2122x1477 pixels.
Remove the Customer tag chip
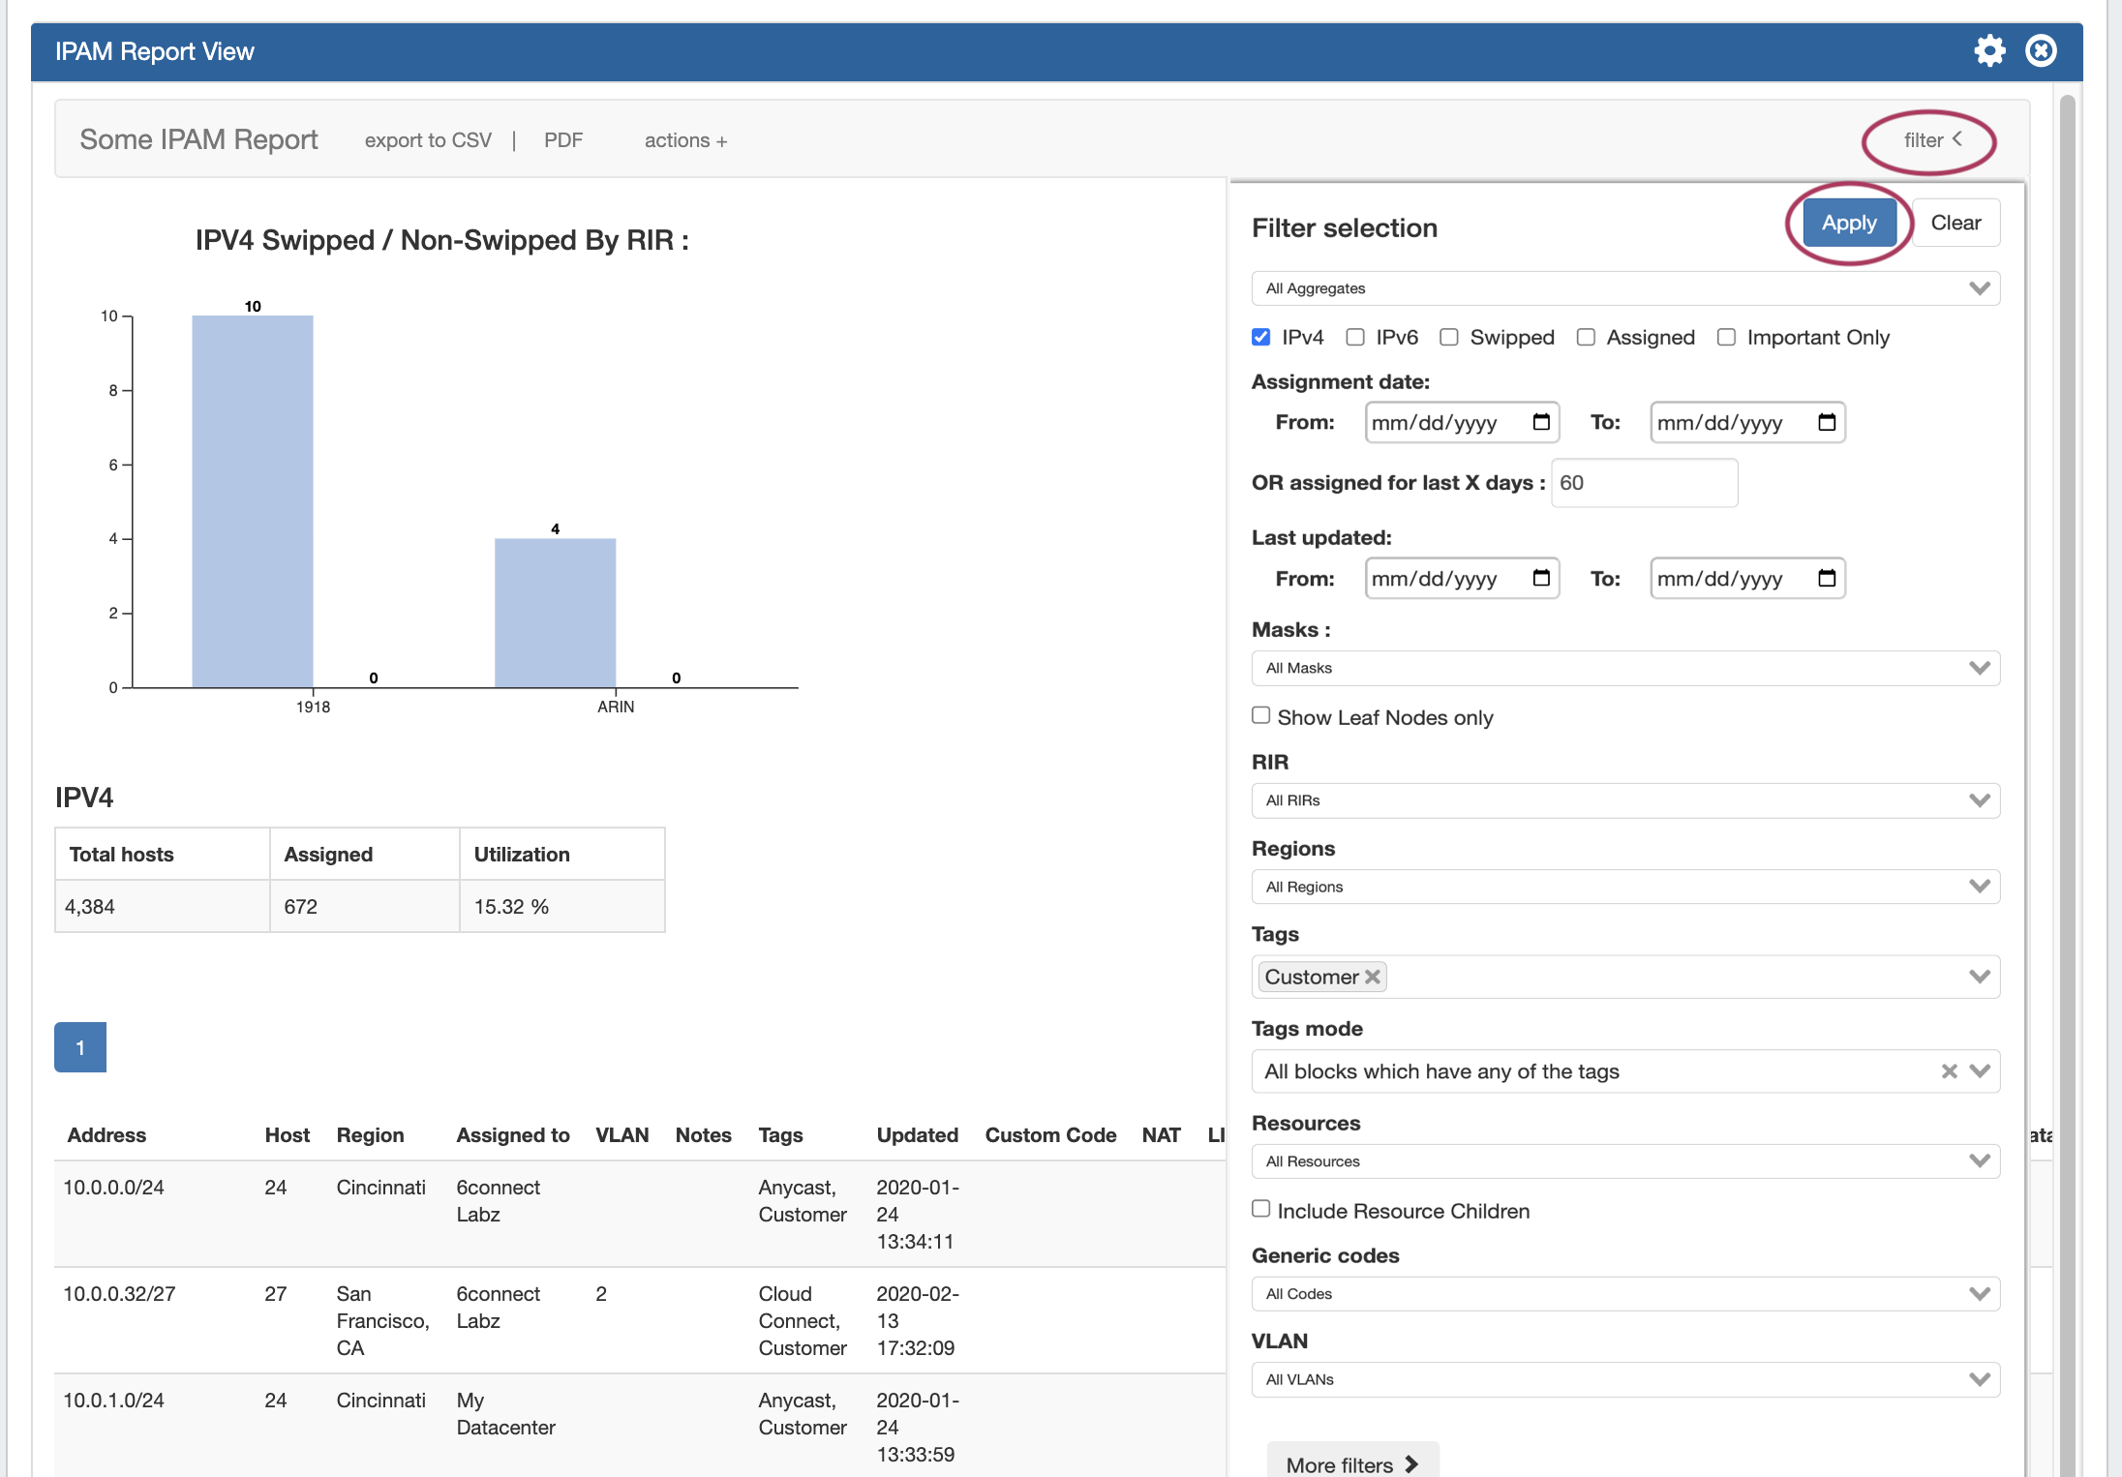(1373, 977)
